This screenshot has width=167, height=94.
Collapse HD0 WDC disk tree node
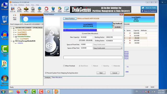point(11,28)
